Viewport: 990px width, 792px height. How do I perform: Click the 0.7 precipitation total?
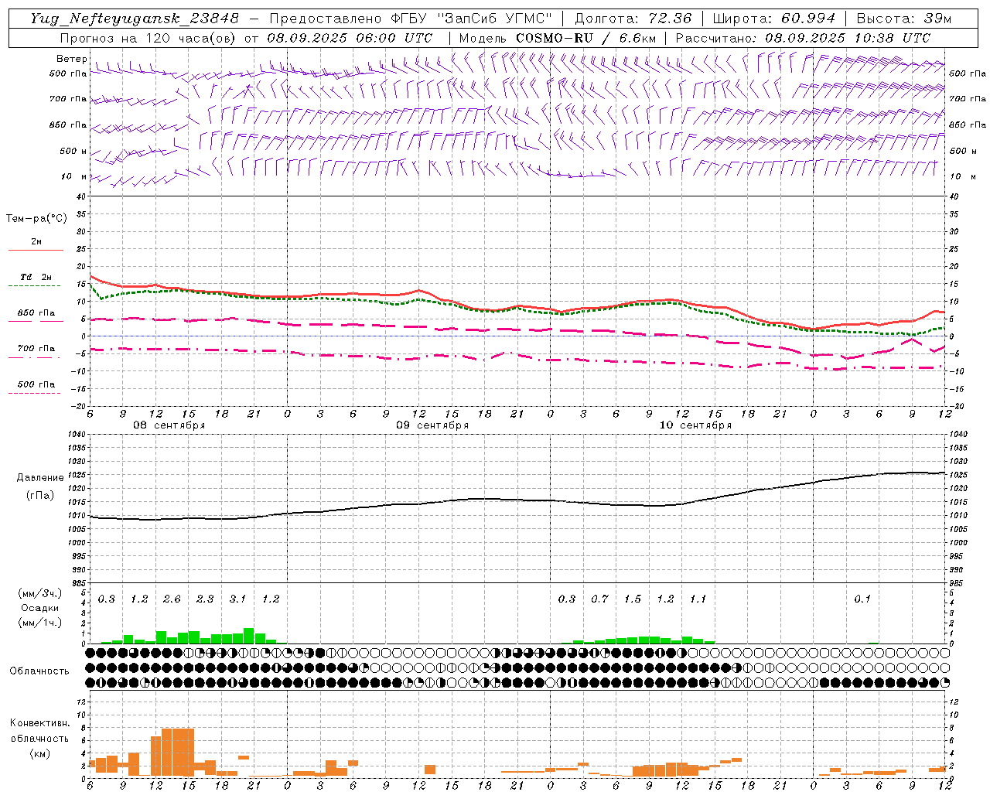(x=599, y=599)
